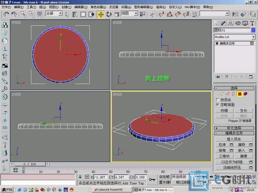Screen dimensions: 258x193
Task: Open the Select by Name tool
Action: point(75,14)
